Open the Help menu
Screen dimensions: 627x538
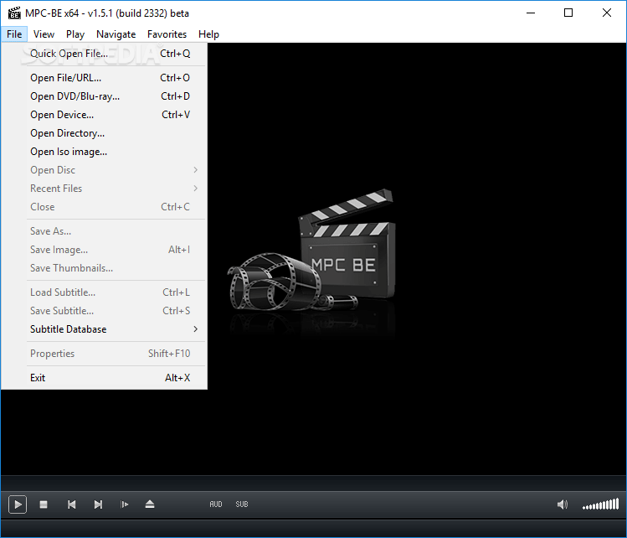click(208, 34)
